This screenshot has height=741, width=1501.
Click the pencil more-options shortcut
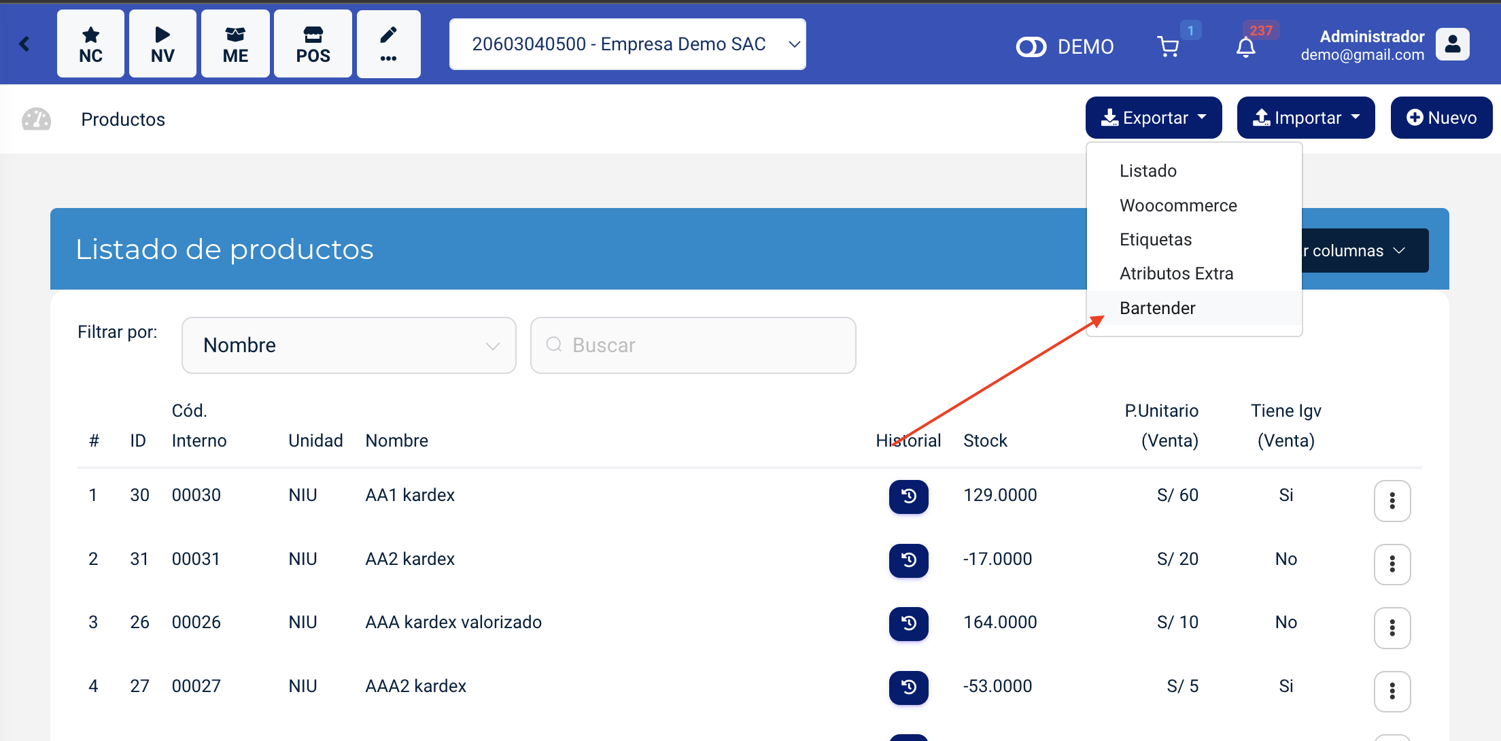coord(388,44)
